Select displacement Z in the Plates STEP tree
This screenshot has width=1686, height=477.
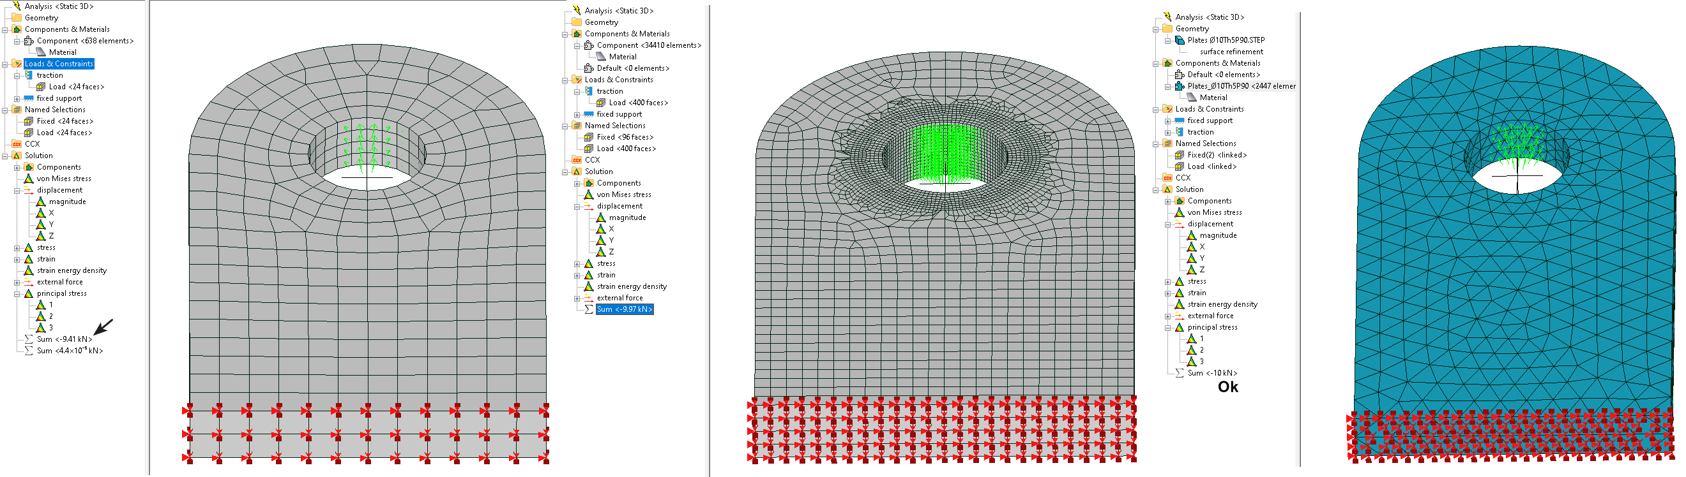[1203, 270]
